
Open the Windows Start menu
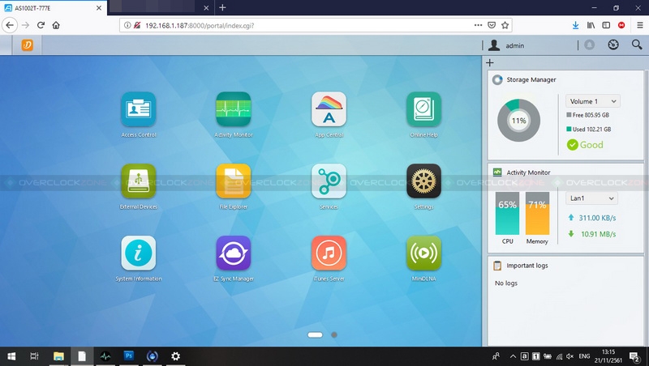pyautogui.click(x=11, y=356)
